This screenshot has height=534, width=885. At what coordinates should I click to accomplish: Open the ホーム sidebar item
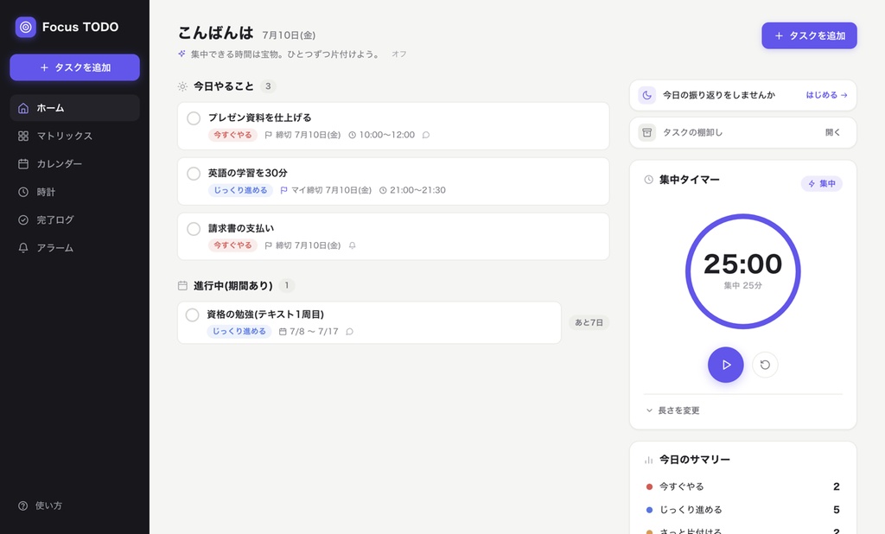point(74,108)
